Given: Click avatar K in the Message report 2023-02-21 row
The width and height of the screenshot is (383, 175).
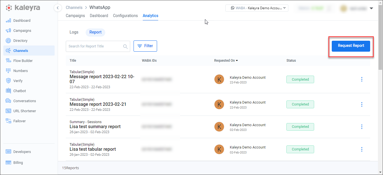Looking at the screenshot, I should click(219, 104).
